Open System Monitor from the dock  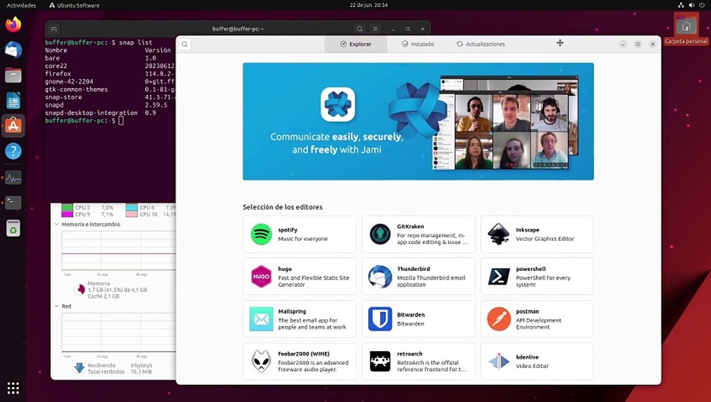[13, 178]
